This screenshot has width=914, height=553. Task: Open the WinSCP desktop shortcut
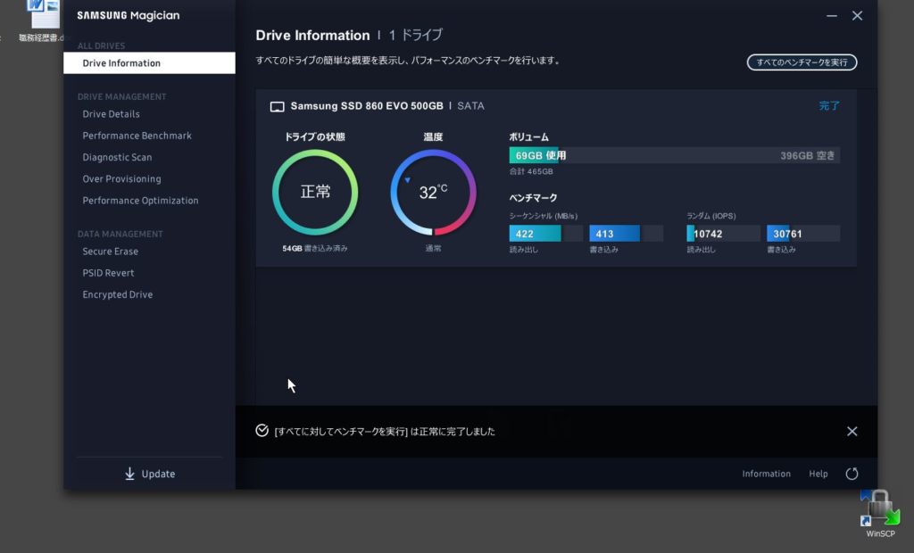[x=879, y=514]
